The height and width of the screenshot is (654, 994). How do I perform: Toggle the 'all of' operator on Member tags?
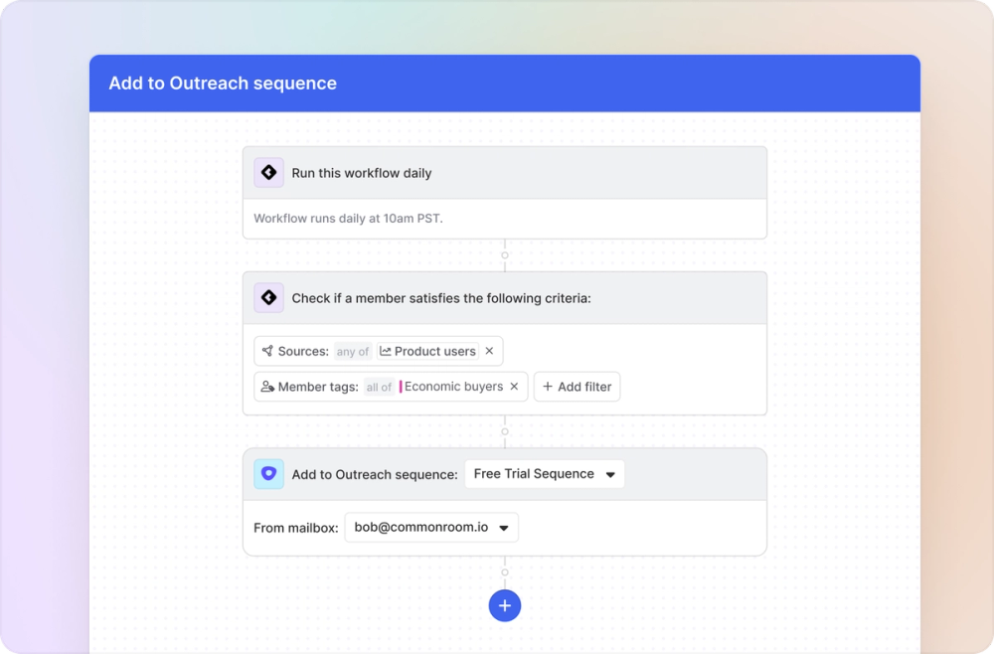click(379, 387)
